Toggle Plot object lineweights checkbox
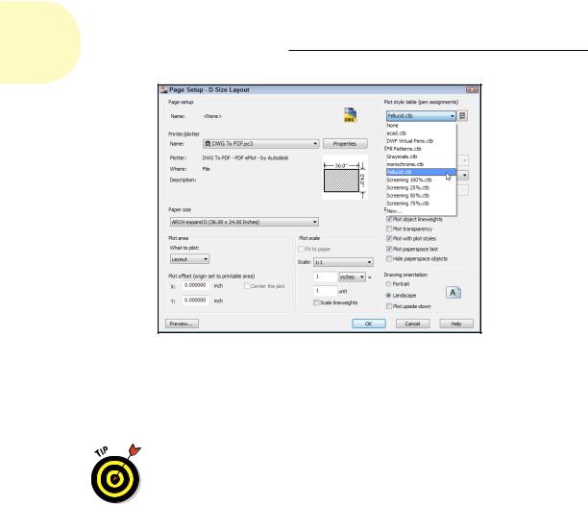588x505 pixels. point(389,219)
